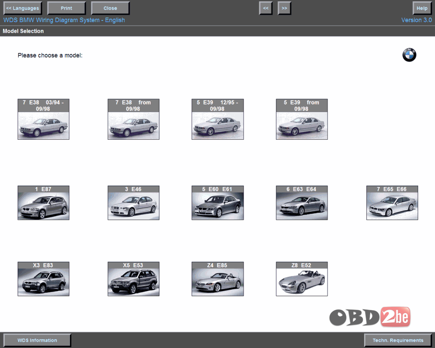This screenshot has height=348, width=435.
Task: Open WDS Information
Action: pos(37,340)
